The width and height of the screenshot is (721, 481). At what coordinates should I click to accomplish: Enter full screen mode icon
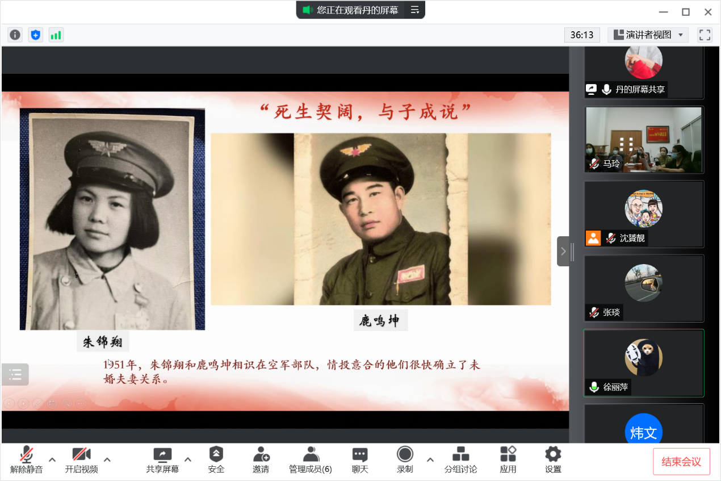tap(705, 35)
